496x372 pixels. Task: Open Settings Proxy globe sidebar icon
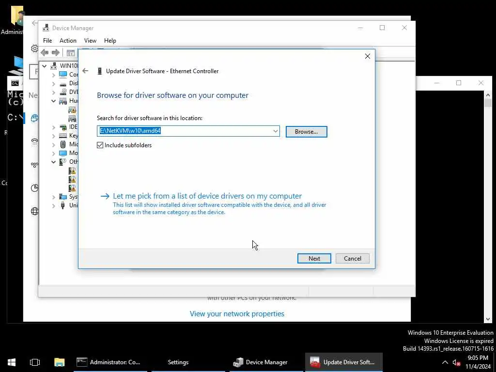click(x=34, y=211)
